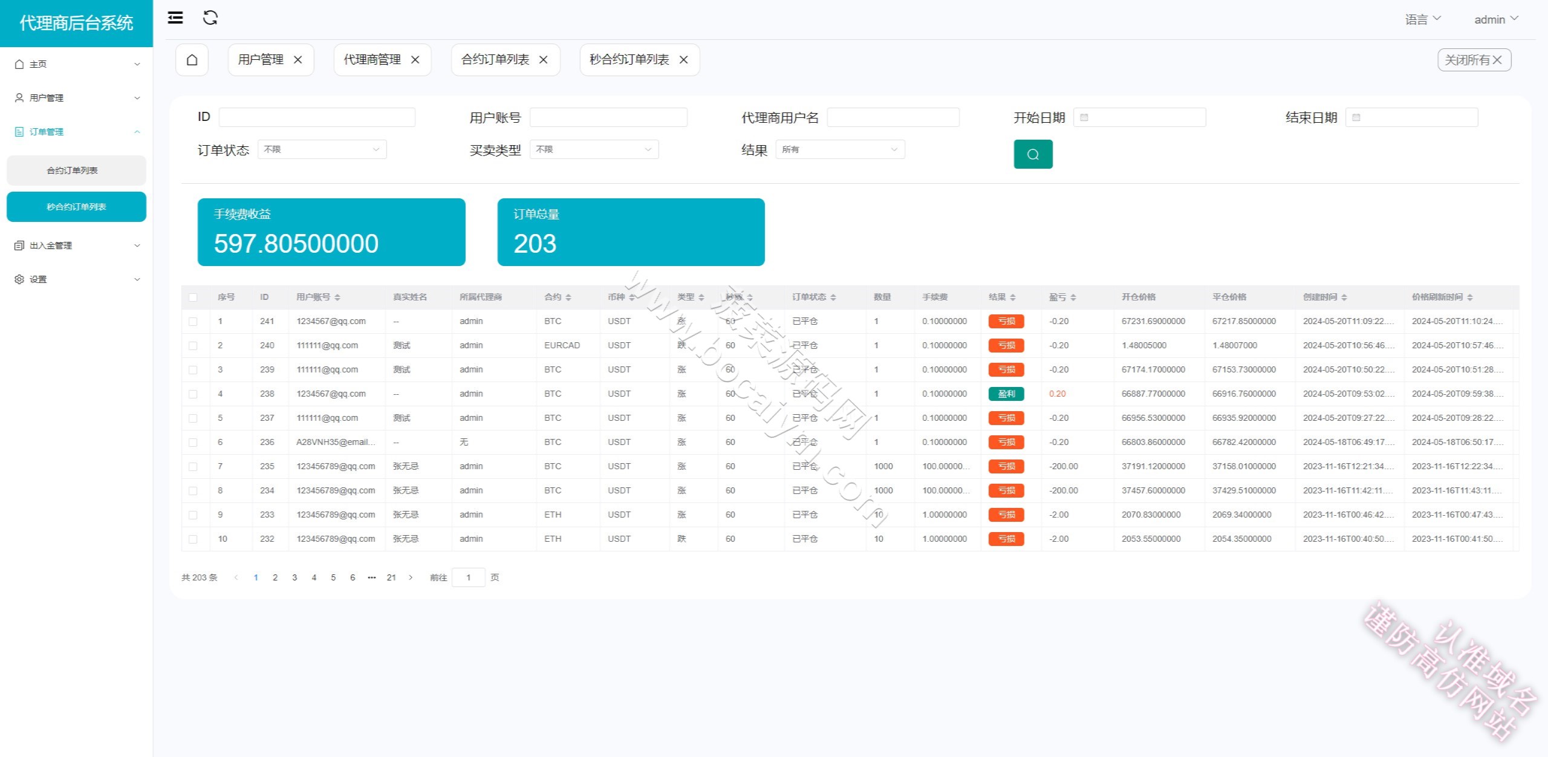This screenshot has width=1548, height=757.
Task: Sort table by 合约 column
Action: click(x=568, y=297)
